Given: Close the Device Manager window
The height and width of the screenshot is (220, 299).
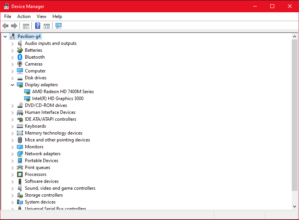Looking at the screenshot, I should tap(290, 6).
